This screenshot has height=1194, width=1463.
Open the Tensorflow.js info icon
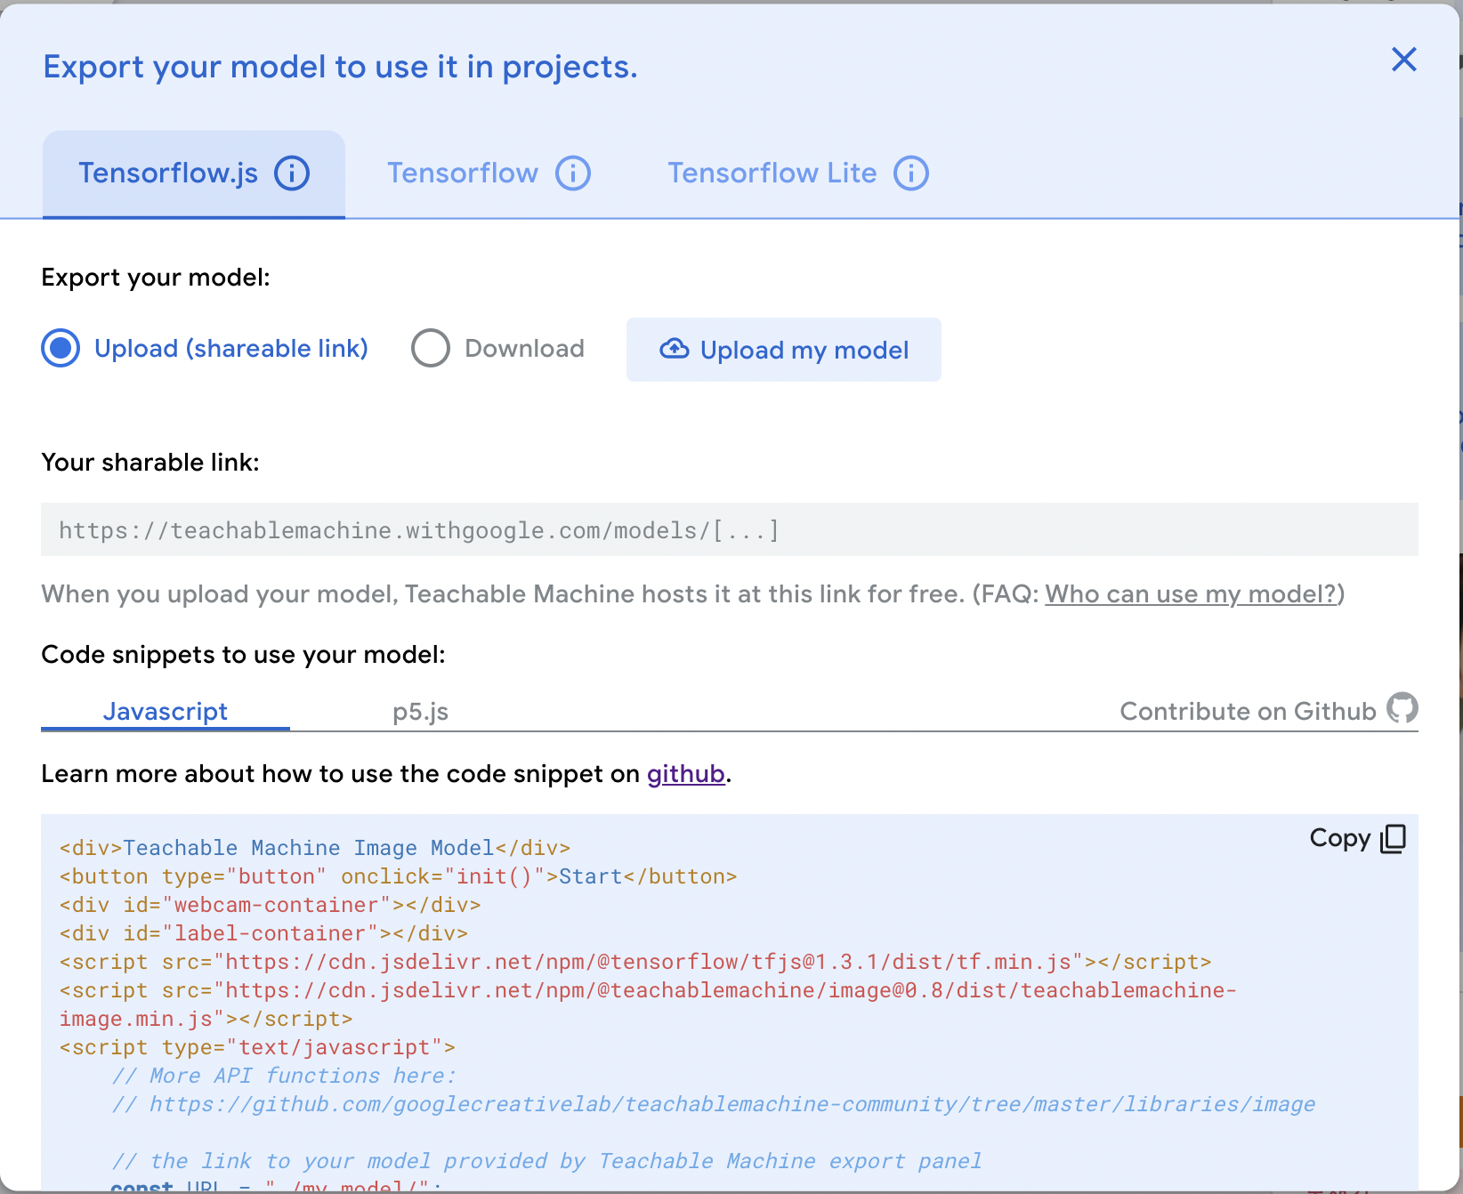point(292,173)
